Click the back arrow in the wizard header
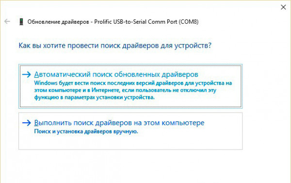 (x=7, y=21)
